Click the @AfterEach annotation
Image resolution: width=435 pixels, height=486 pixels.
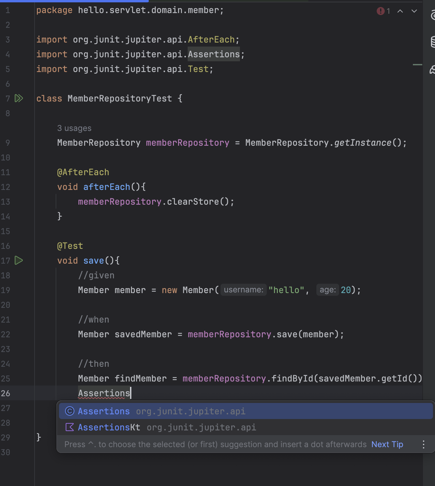coord(83,172)
